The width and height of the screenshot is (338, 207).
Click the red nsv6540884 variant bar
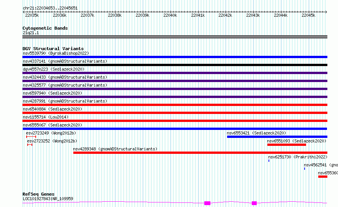175,113
